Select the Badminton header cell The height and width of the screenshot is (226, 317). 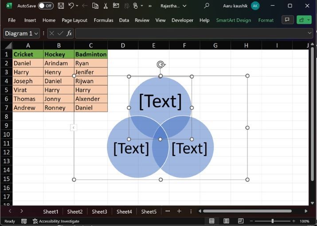pyautogui.click(x=91, y=54)
